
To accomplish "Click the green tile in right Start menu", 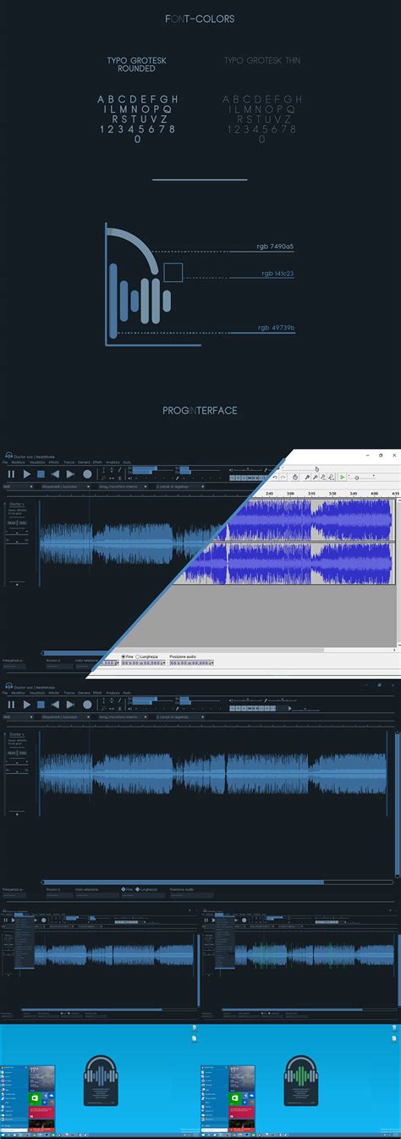I will 235,1098.
